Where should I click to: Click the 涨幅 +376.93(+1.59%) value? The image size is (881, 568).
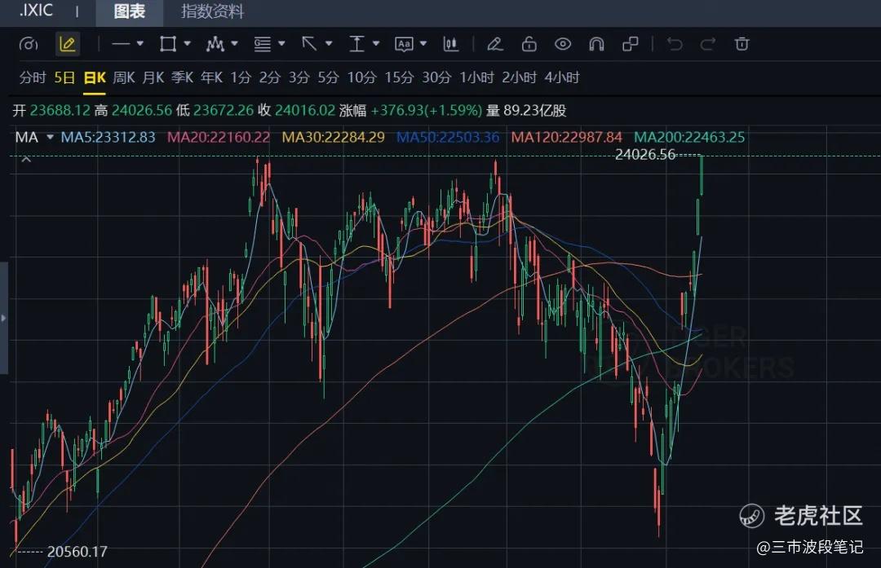427,110
